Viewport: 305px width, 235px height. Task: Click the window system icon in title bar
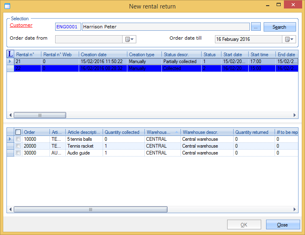pyautogui.click(x=7, y=6)
